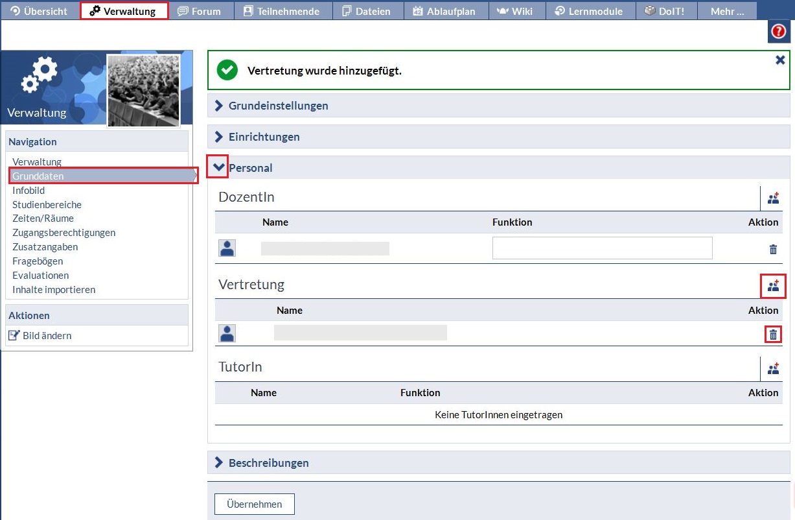
Task: Click the DozentIn user avatar icon
Action: [x=227, y=248]
